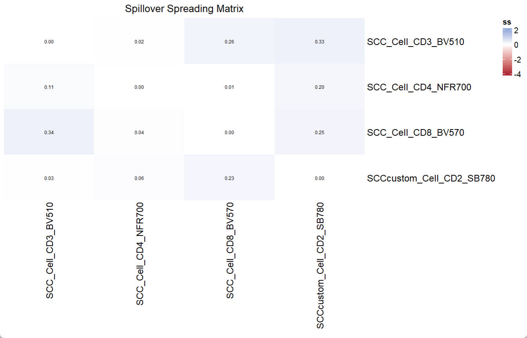Click the vertical SCC_Cell_CD4_NFR700 column label

pos(140,254)
